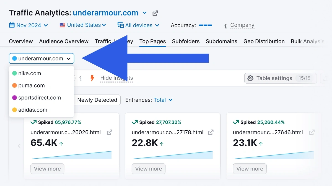Open the Subdomains tab
332x186 pixels.
click(x=221, y=41)
